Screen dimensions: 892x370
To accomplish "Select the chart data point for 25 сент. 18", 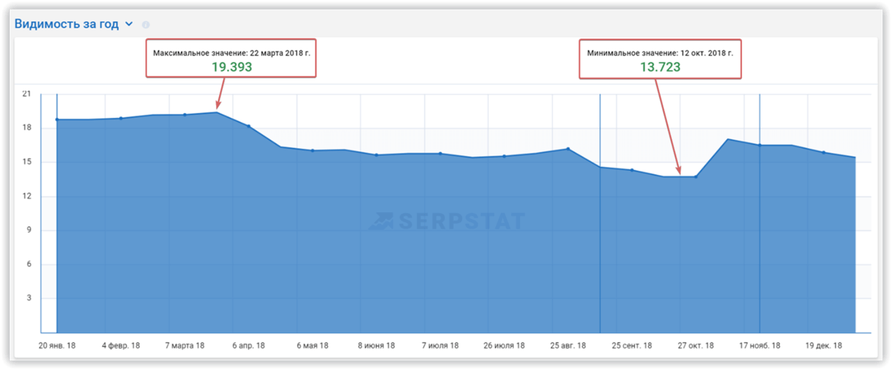I will pos(632,170).
